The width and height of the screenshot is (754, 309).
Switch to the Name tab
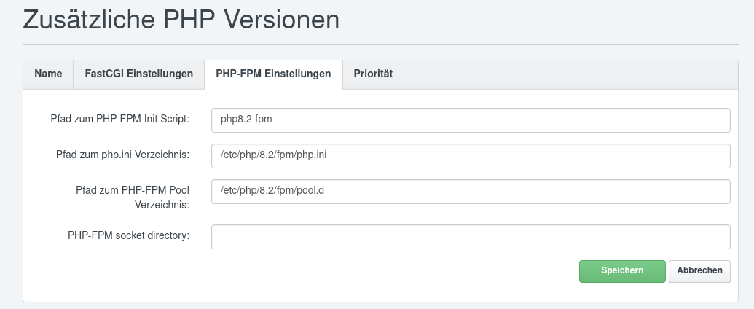click(x=48, y=74)
